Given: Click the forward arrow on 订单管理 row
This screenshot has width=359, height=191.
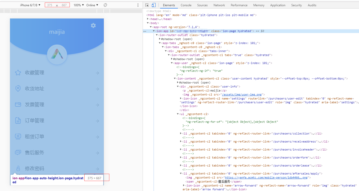Looking at the screenshot, I should (x=97, y=121).
